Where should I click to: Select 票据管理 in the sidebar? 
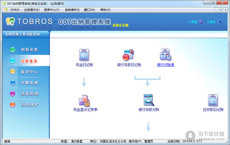pyautogui.click(x=30, y=94)
